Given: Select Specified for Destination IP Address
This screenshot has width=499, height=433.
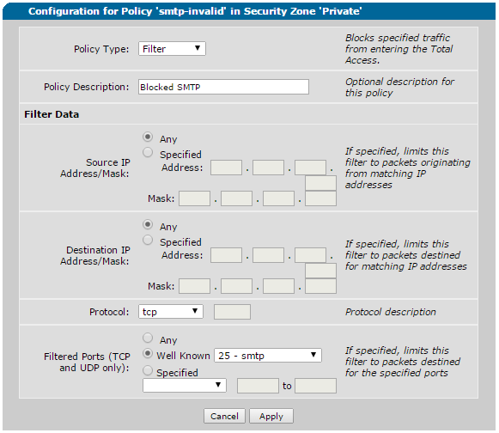Looking at the screenshot, I should pyautogui.click(x=148, y=240).
